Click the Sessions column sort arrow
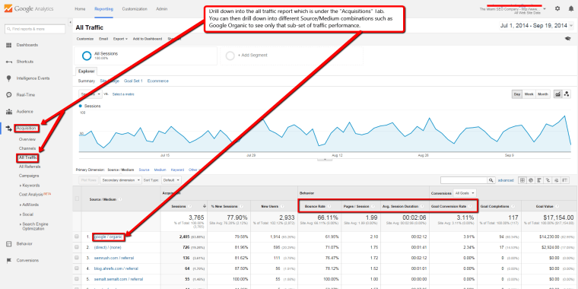 205,206
